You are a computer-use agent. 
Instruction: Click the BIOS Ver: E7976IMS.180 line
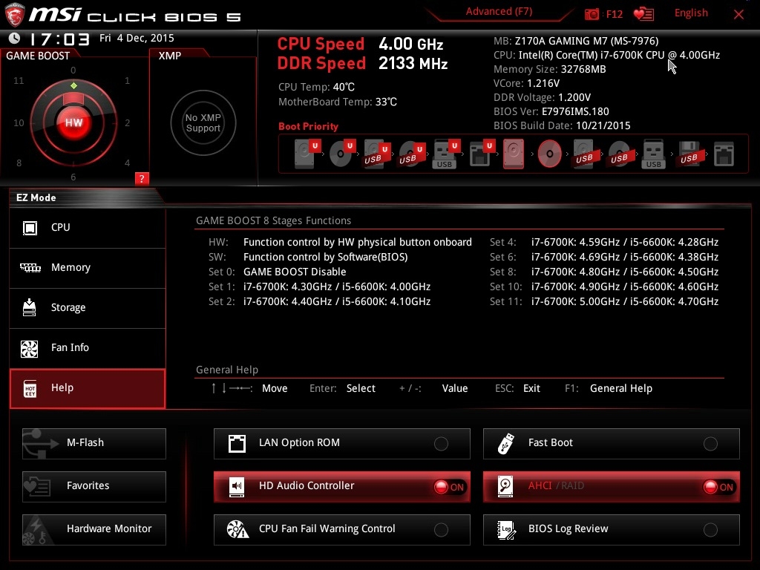click(x=551, y=111)
